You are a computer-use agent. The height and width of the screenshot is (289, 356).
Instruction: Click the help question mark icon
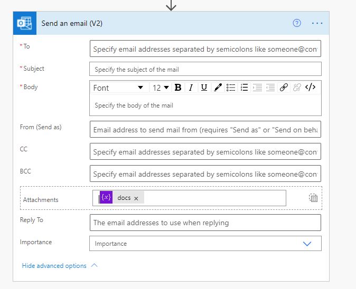point(297,23)
